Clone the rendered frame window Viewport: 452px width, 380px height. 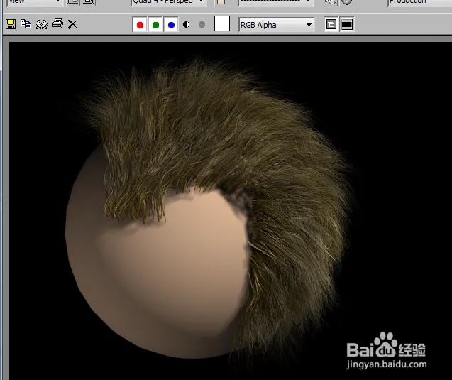tap(41, 24)
